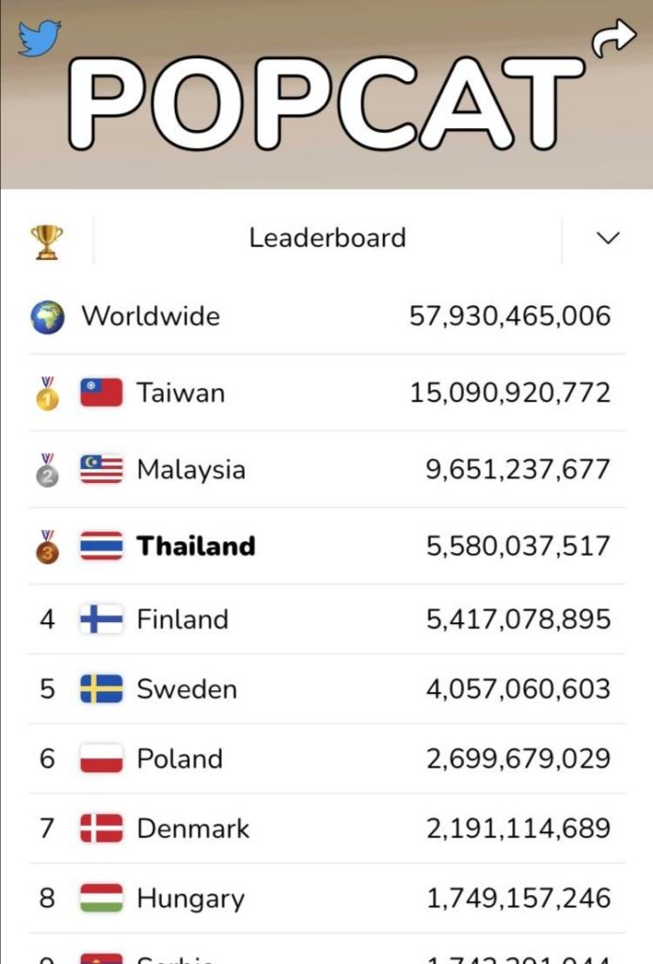Click the Finland flag icon
Viewport: 653px width, 964px height.
pos(102,619)
